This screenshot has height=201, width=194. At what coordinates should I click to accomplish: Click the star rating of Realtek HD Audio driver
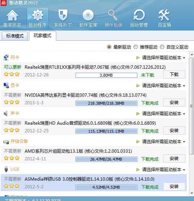point(12,130)
